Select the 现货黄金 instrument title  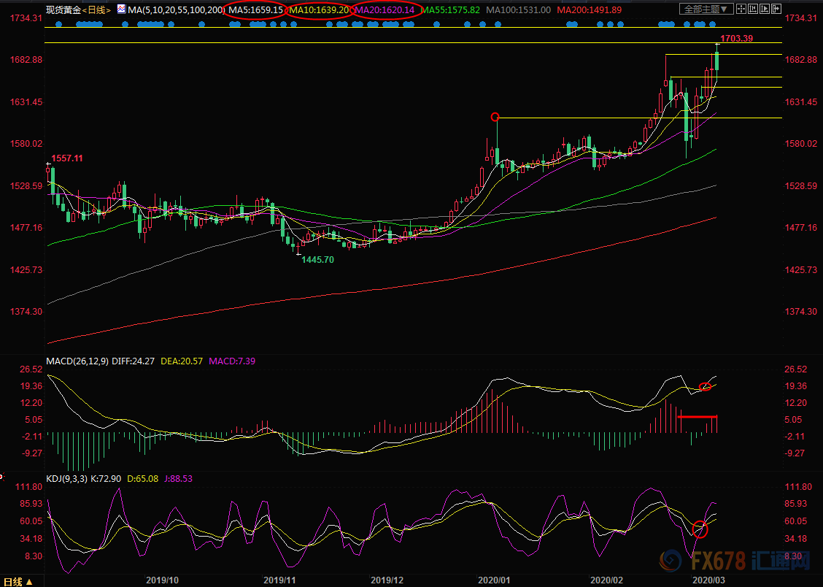62,9
